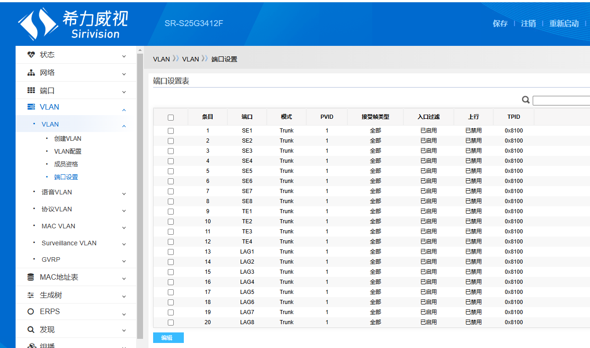
Task: Tick the checkbox for port SE1
Action: pos(171,131)
